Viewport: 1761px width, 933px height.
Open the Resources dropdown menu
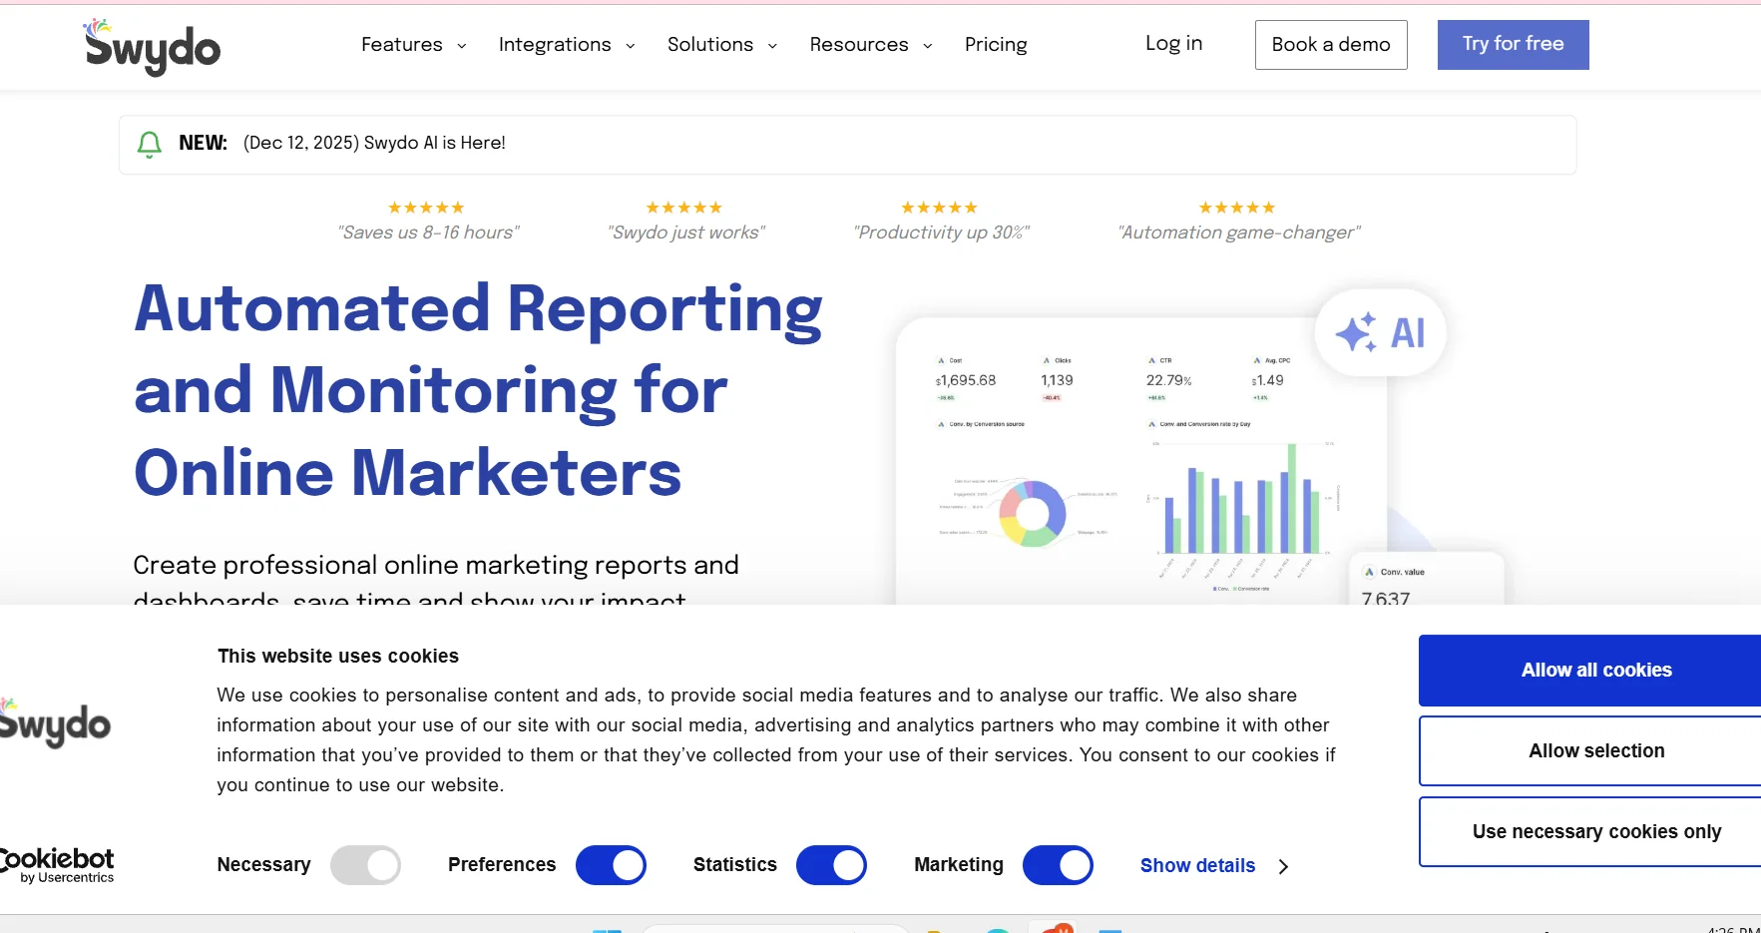coord(871,45)
